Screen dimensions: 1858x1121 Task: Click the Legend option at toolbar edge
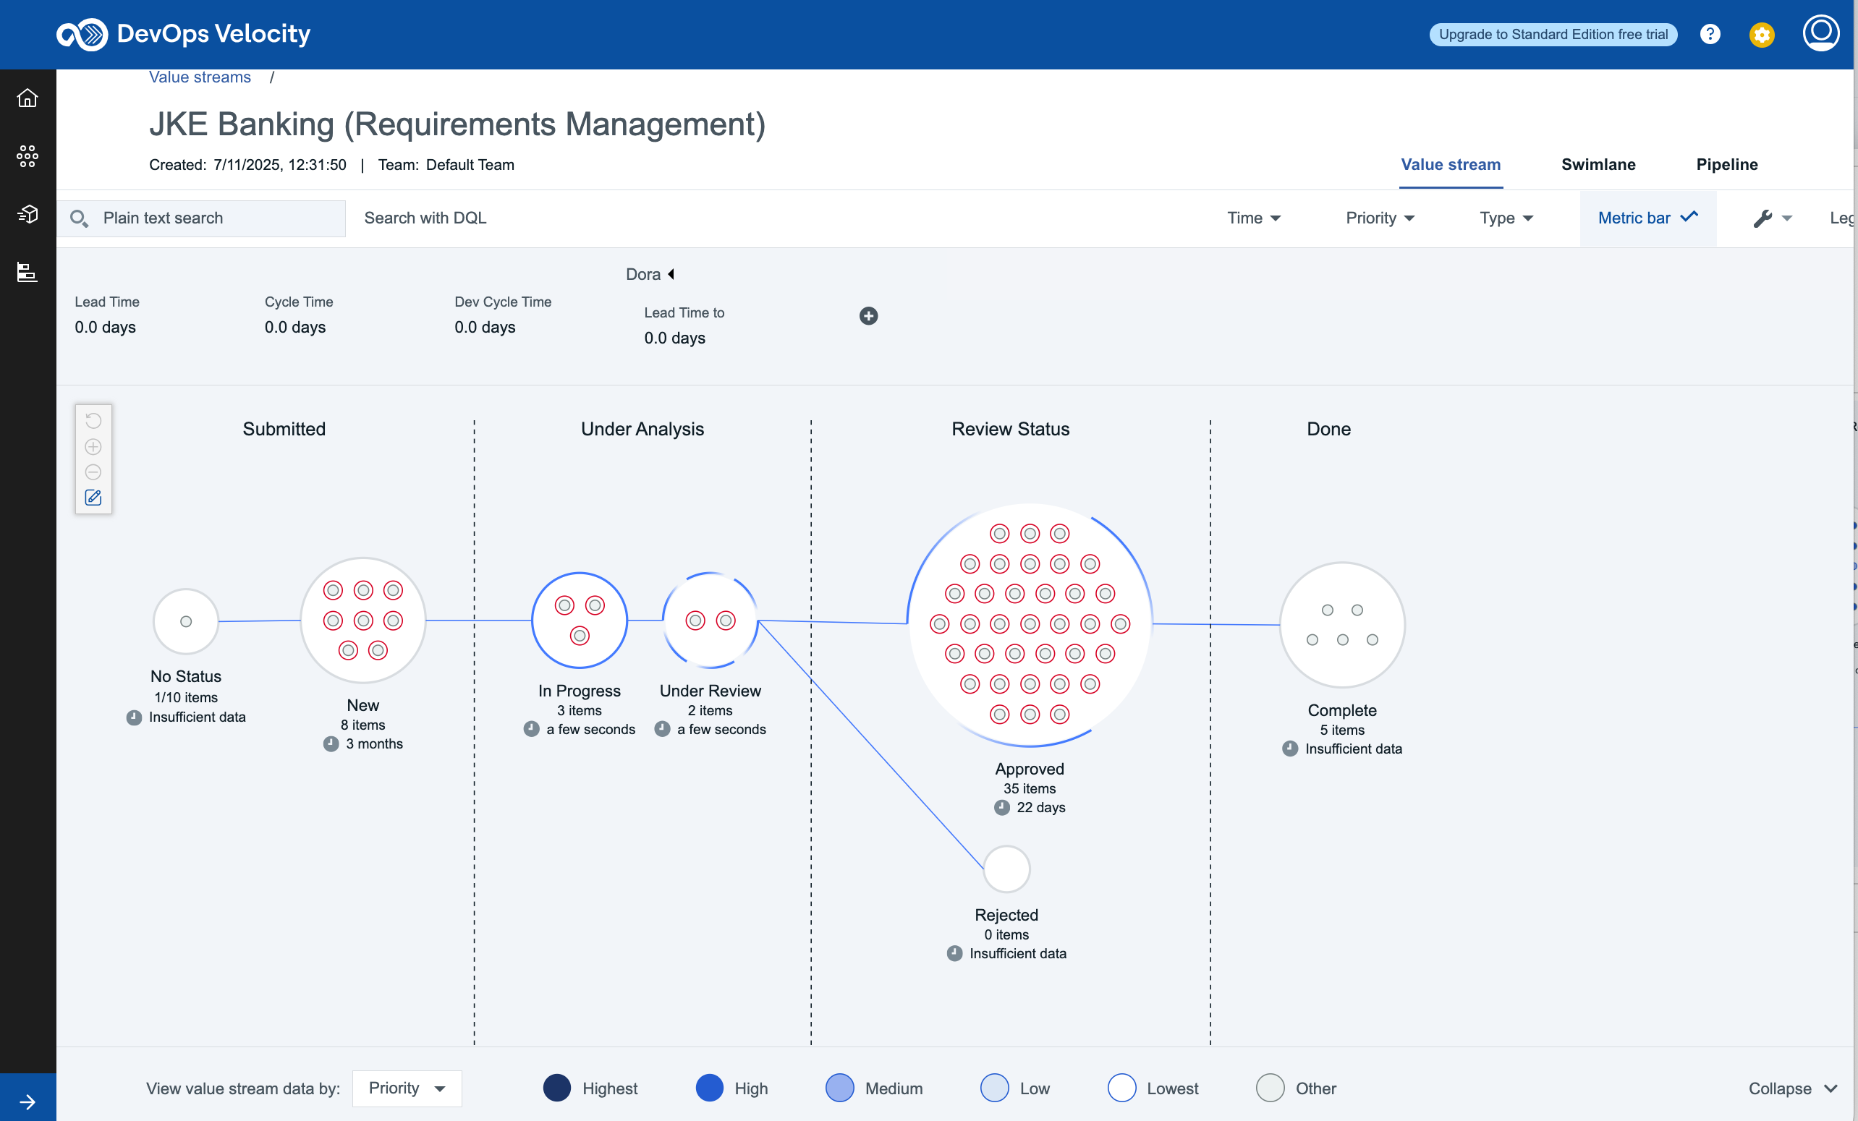(x=1841, y=218)
